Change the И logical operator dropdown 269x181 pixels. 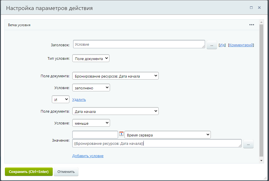pyautogui.click(x=60, y=99)
